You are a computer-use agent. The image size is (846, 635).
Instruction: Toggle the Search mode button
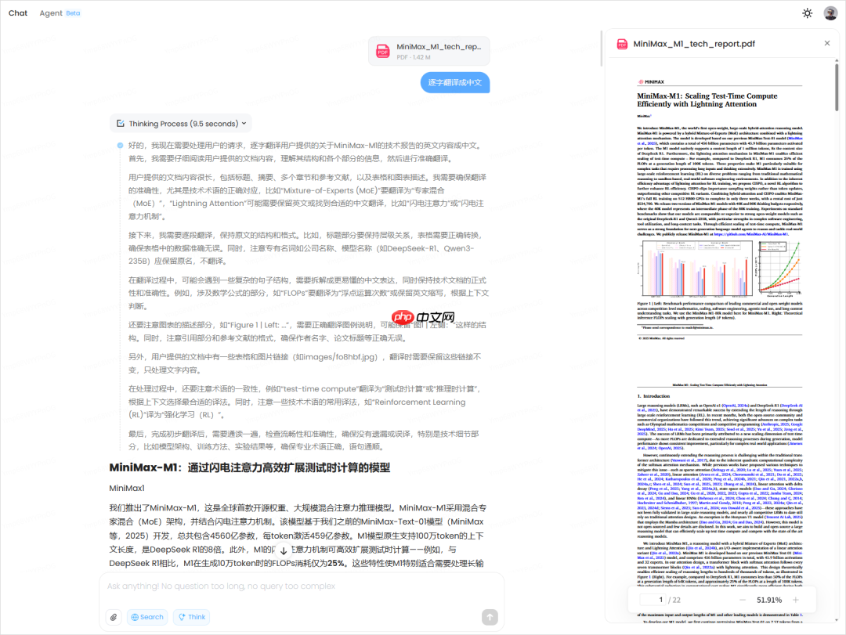[x=147, y=617]
